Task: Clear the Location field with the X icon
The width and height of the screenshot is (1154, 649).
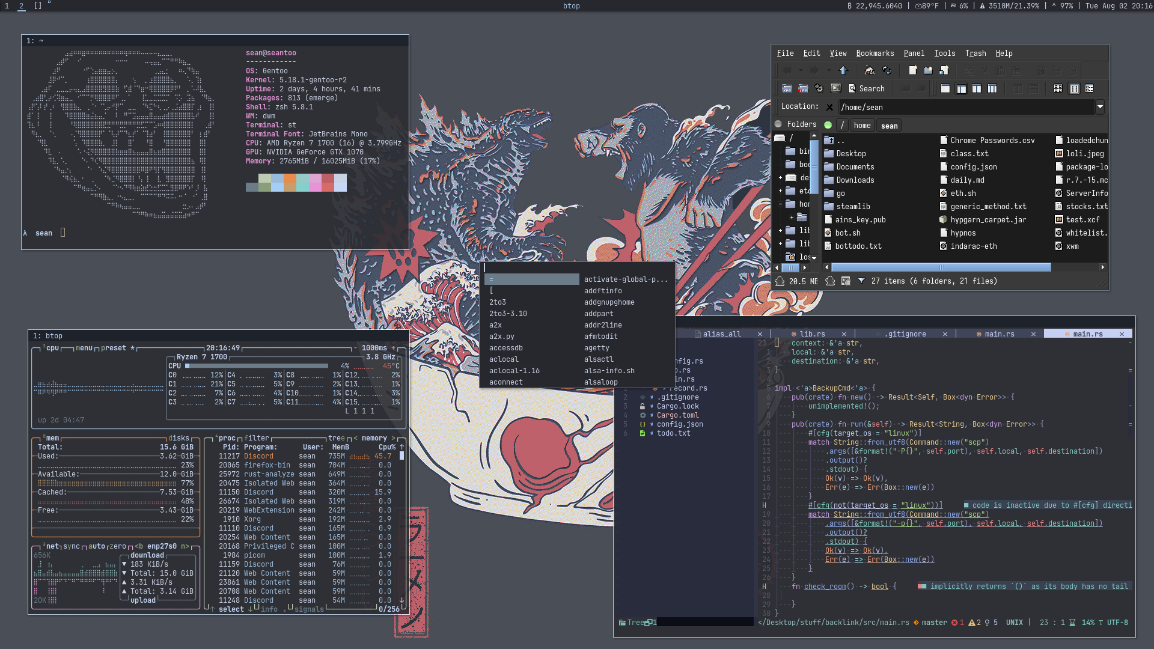Action: pyautogui.click(x=829, y=107)
